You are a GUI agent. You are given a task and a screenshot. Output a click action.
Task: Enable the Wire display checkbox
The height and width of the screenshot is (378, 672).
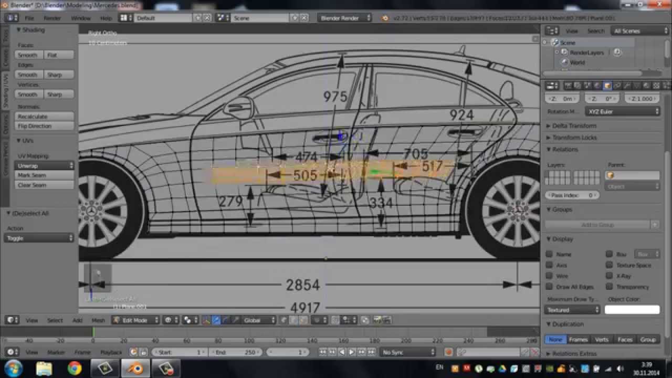click(549, 276)
